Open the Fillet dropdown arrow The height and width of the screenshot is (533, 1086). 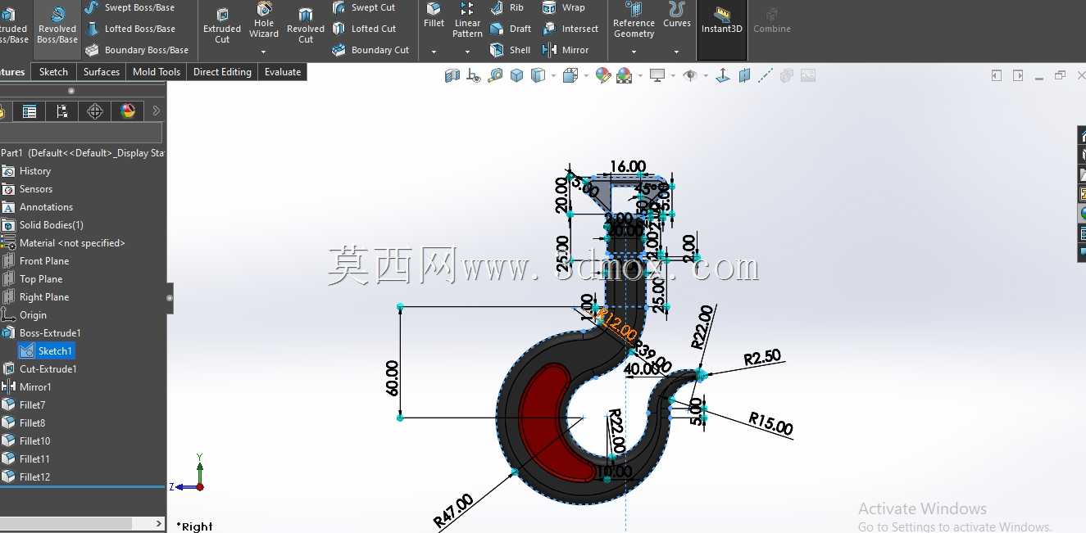(434, 52)
